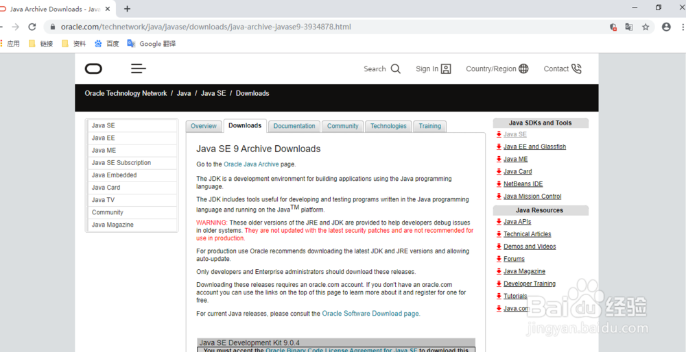Viewport: 686px width, 352px height.
Task: Open Country/Region globe icon
Action: (x=523, y=68)
